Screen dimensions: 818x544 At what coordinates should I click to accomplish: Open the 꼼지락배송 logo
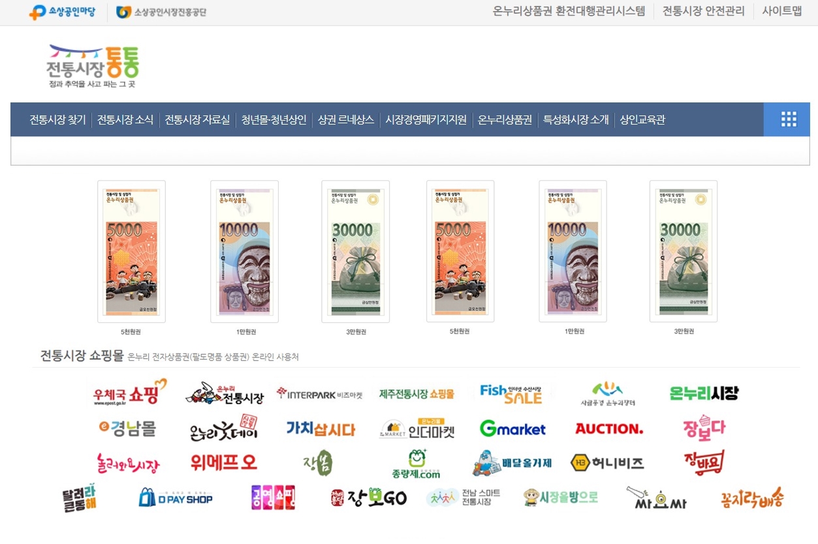pos(752,498)
